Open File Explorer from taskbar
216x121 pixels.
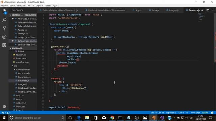point(87,118)
